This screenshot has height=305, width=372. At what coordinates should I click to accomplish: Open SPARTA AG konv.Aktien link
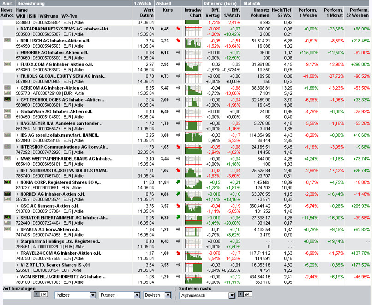tap(50, 230)
